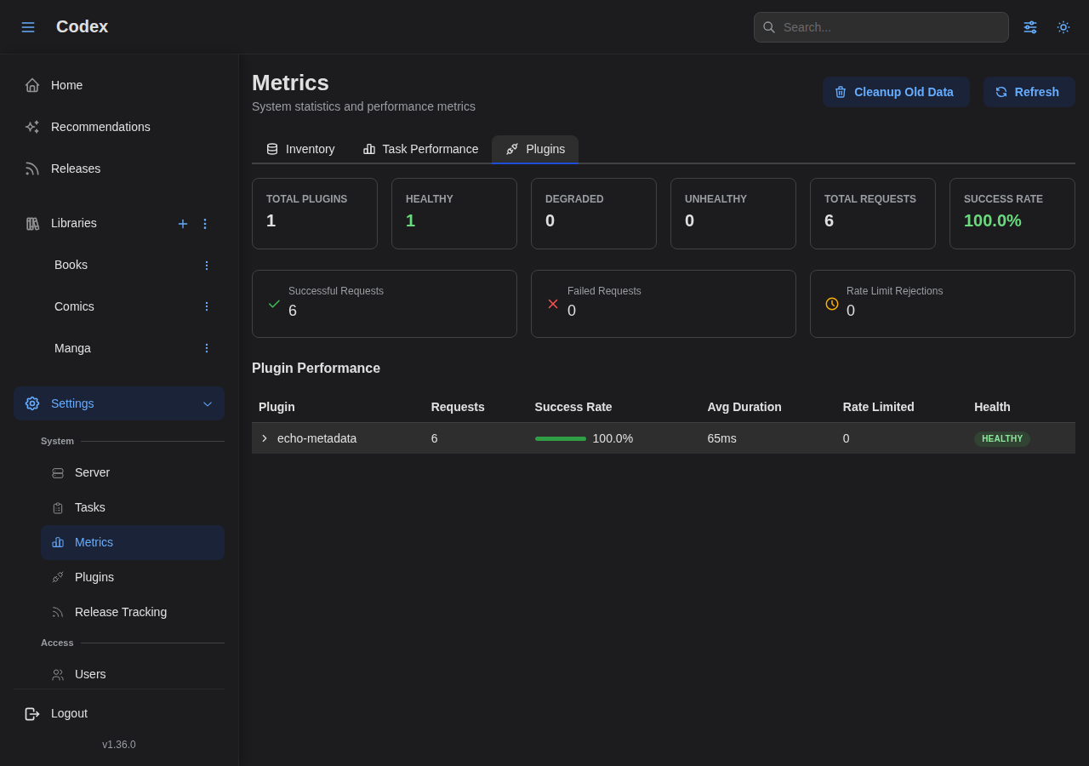Click the 65ms duration cell

[722, 438]
